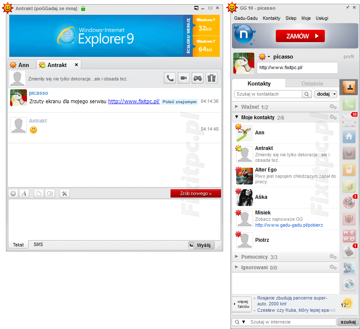
Task: Click the red Zrób nowego button
Action: pyautogui.click(x=196, y=193)
